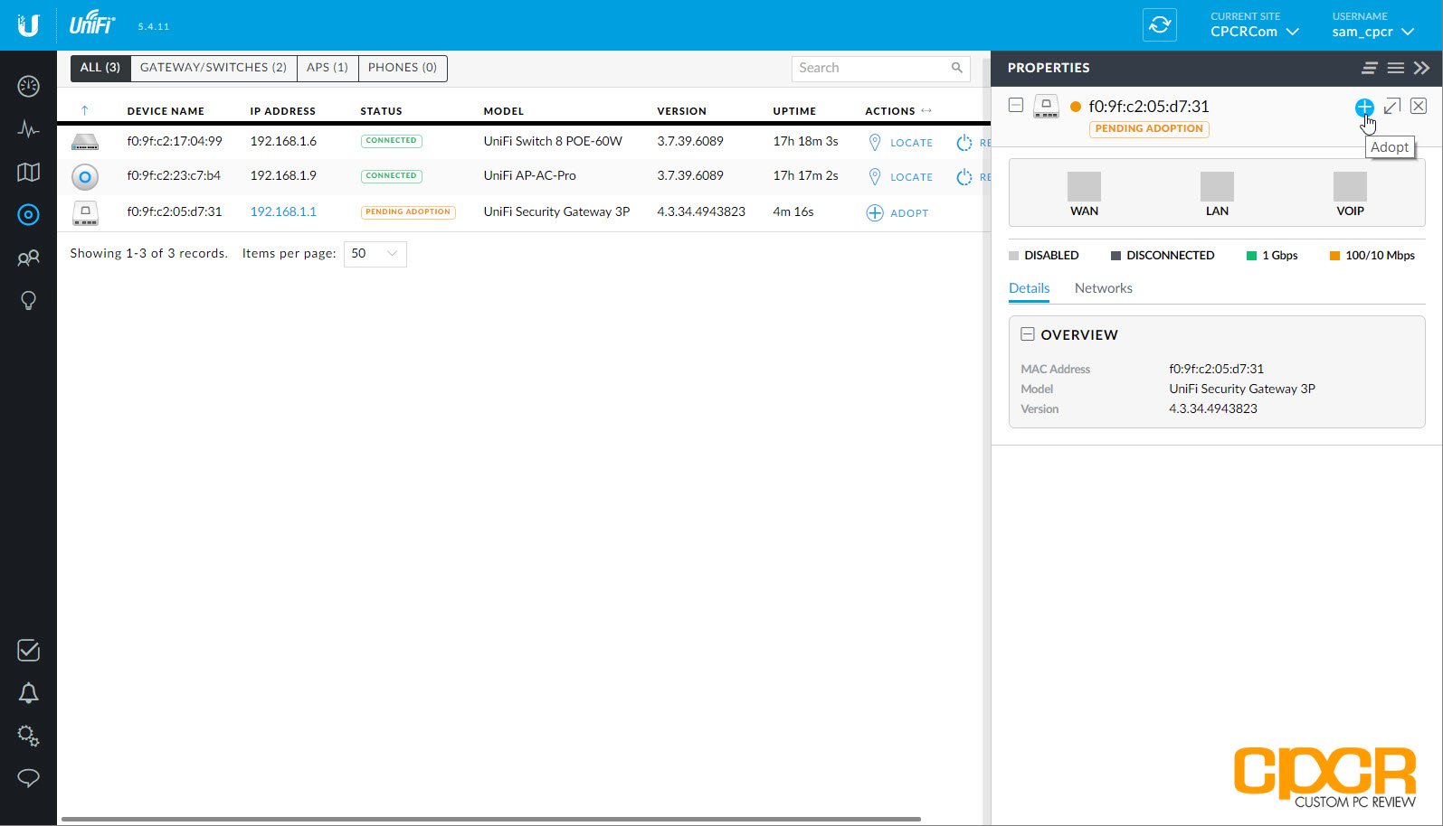
Task: Click the search magnifier icon
Action: (956, 68)
